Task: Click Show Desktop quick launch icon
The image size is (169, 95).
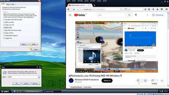Action: coord(15,92)
